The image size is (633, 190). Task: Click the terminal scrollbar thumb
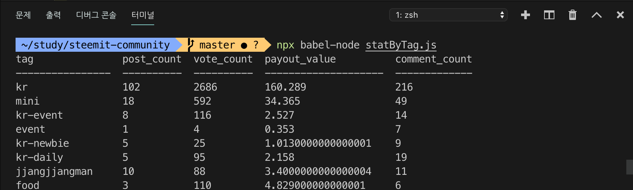coord(629,167)
